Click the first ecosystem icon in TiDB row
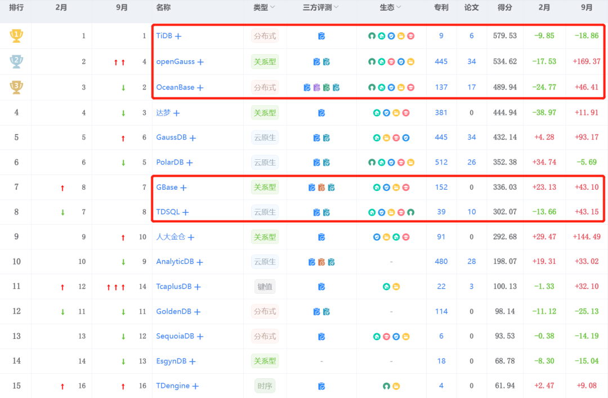The width and height of the screenshot is (608, 398). pyautogui.click(x=372, y=36)
